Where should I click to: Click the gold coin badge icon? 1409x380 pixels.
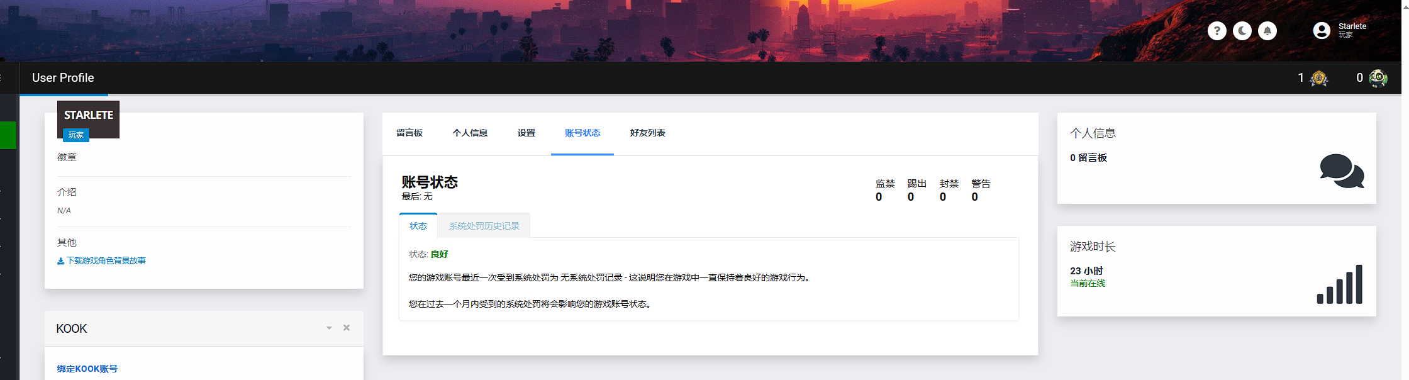point(1318,78)
